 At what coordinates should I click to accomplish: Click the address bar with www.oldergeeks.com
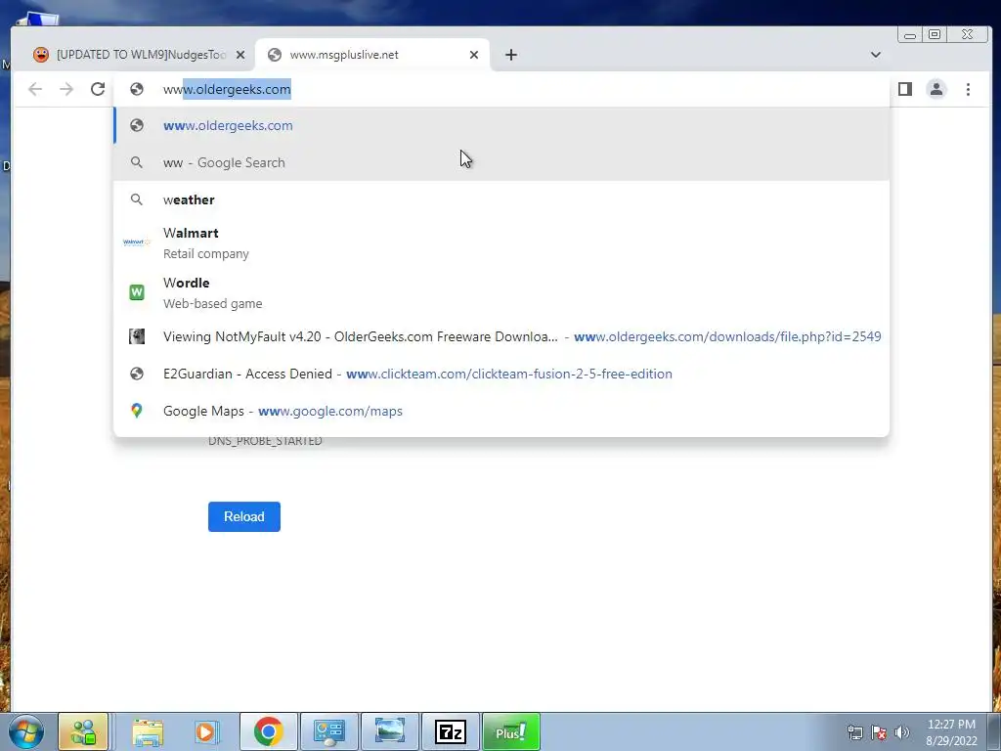tap(501, 89)
